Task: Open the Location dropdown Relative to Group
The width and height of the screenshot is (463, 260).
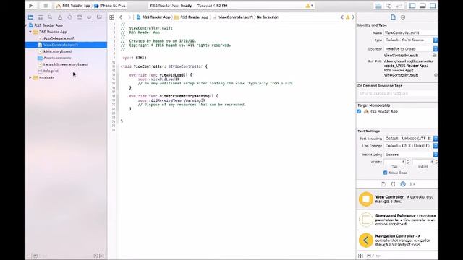Action: 411,48
